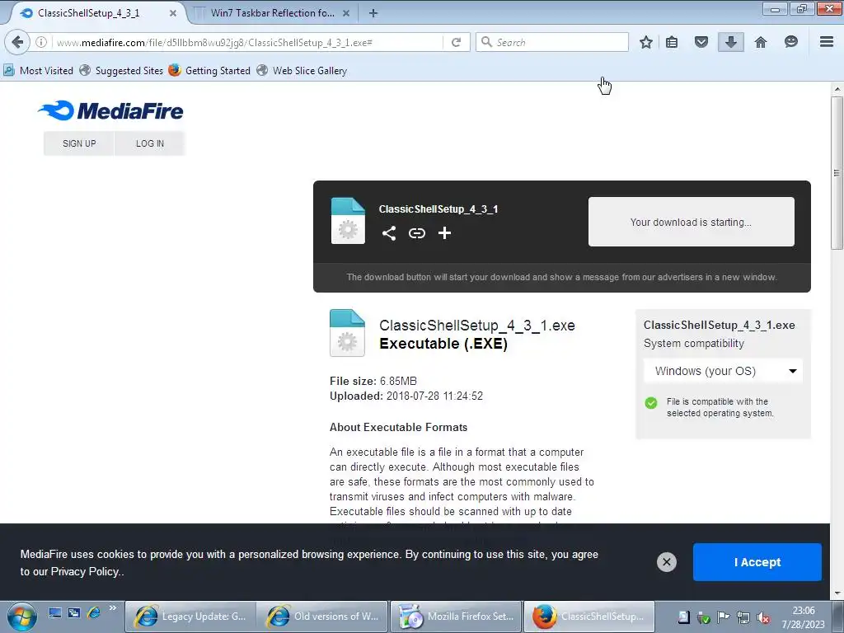844x633 pixels.
Task: Click the ClassicShellSetup Firefox taskbar button
Action: click(x=588, y=617)
